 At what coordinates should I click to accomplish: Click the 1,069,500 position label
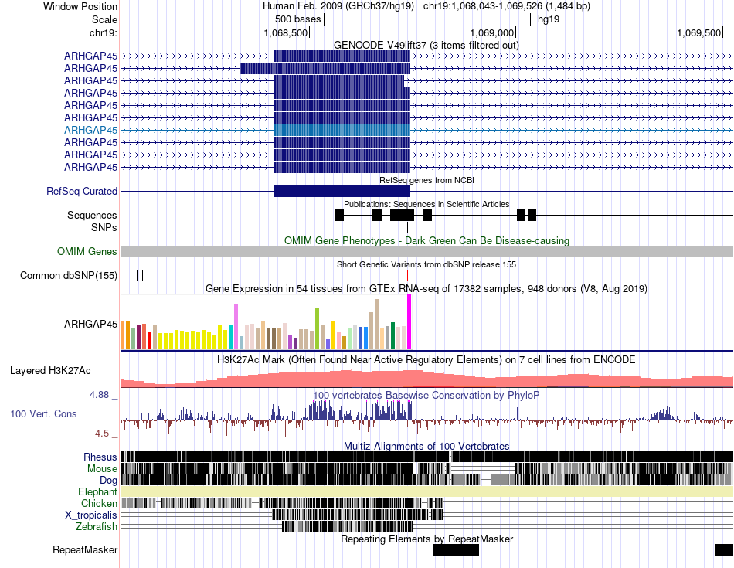(x=699, y=32)
